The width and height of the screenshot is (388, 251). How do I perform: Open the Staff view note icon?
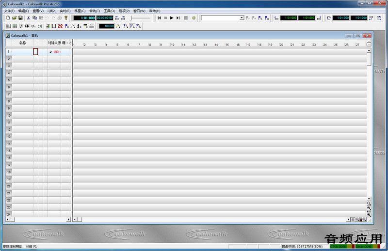pos(21,26)
